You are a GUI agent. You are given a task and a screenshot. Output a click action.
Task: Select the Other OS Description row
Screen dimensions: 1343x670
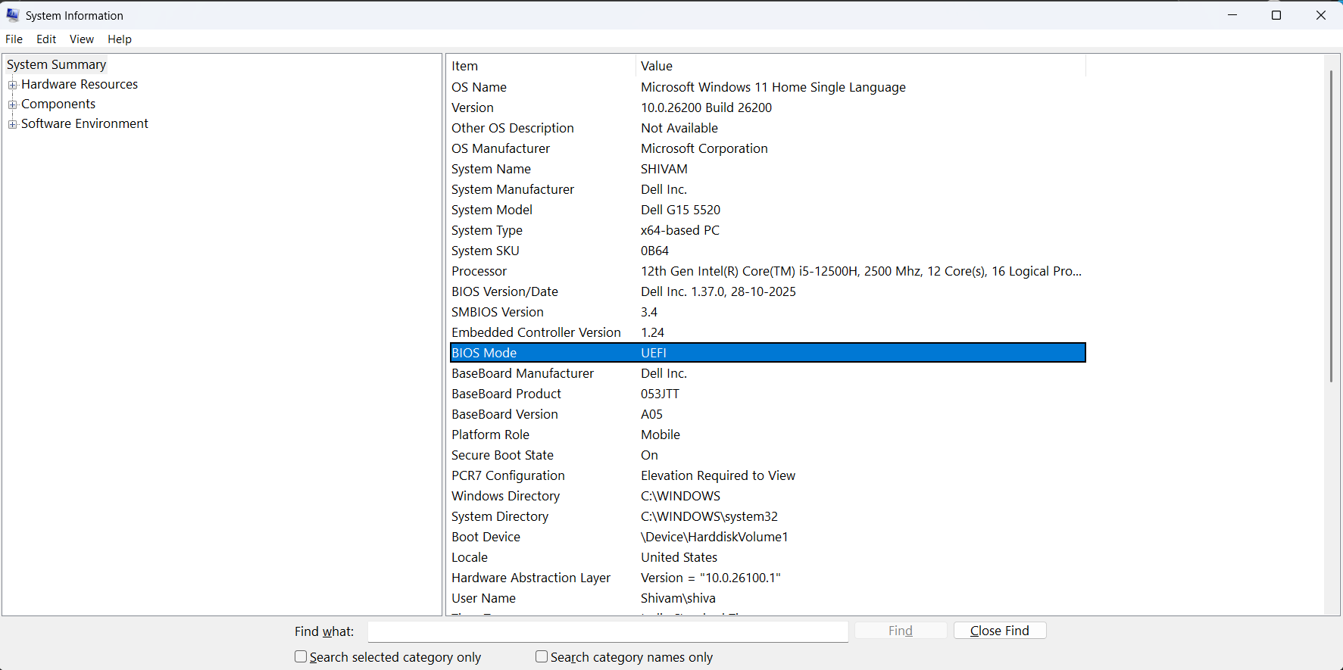pyautogui.click(x=767, y=128)
